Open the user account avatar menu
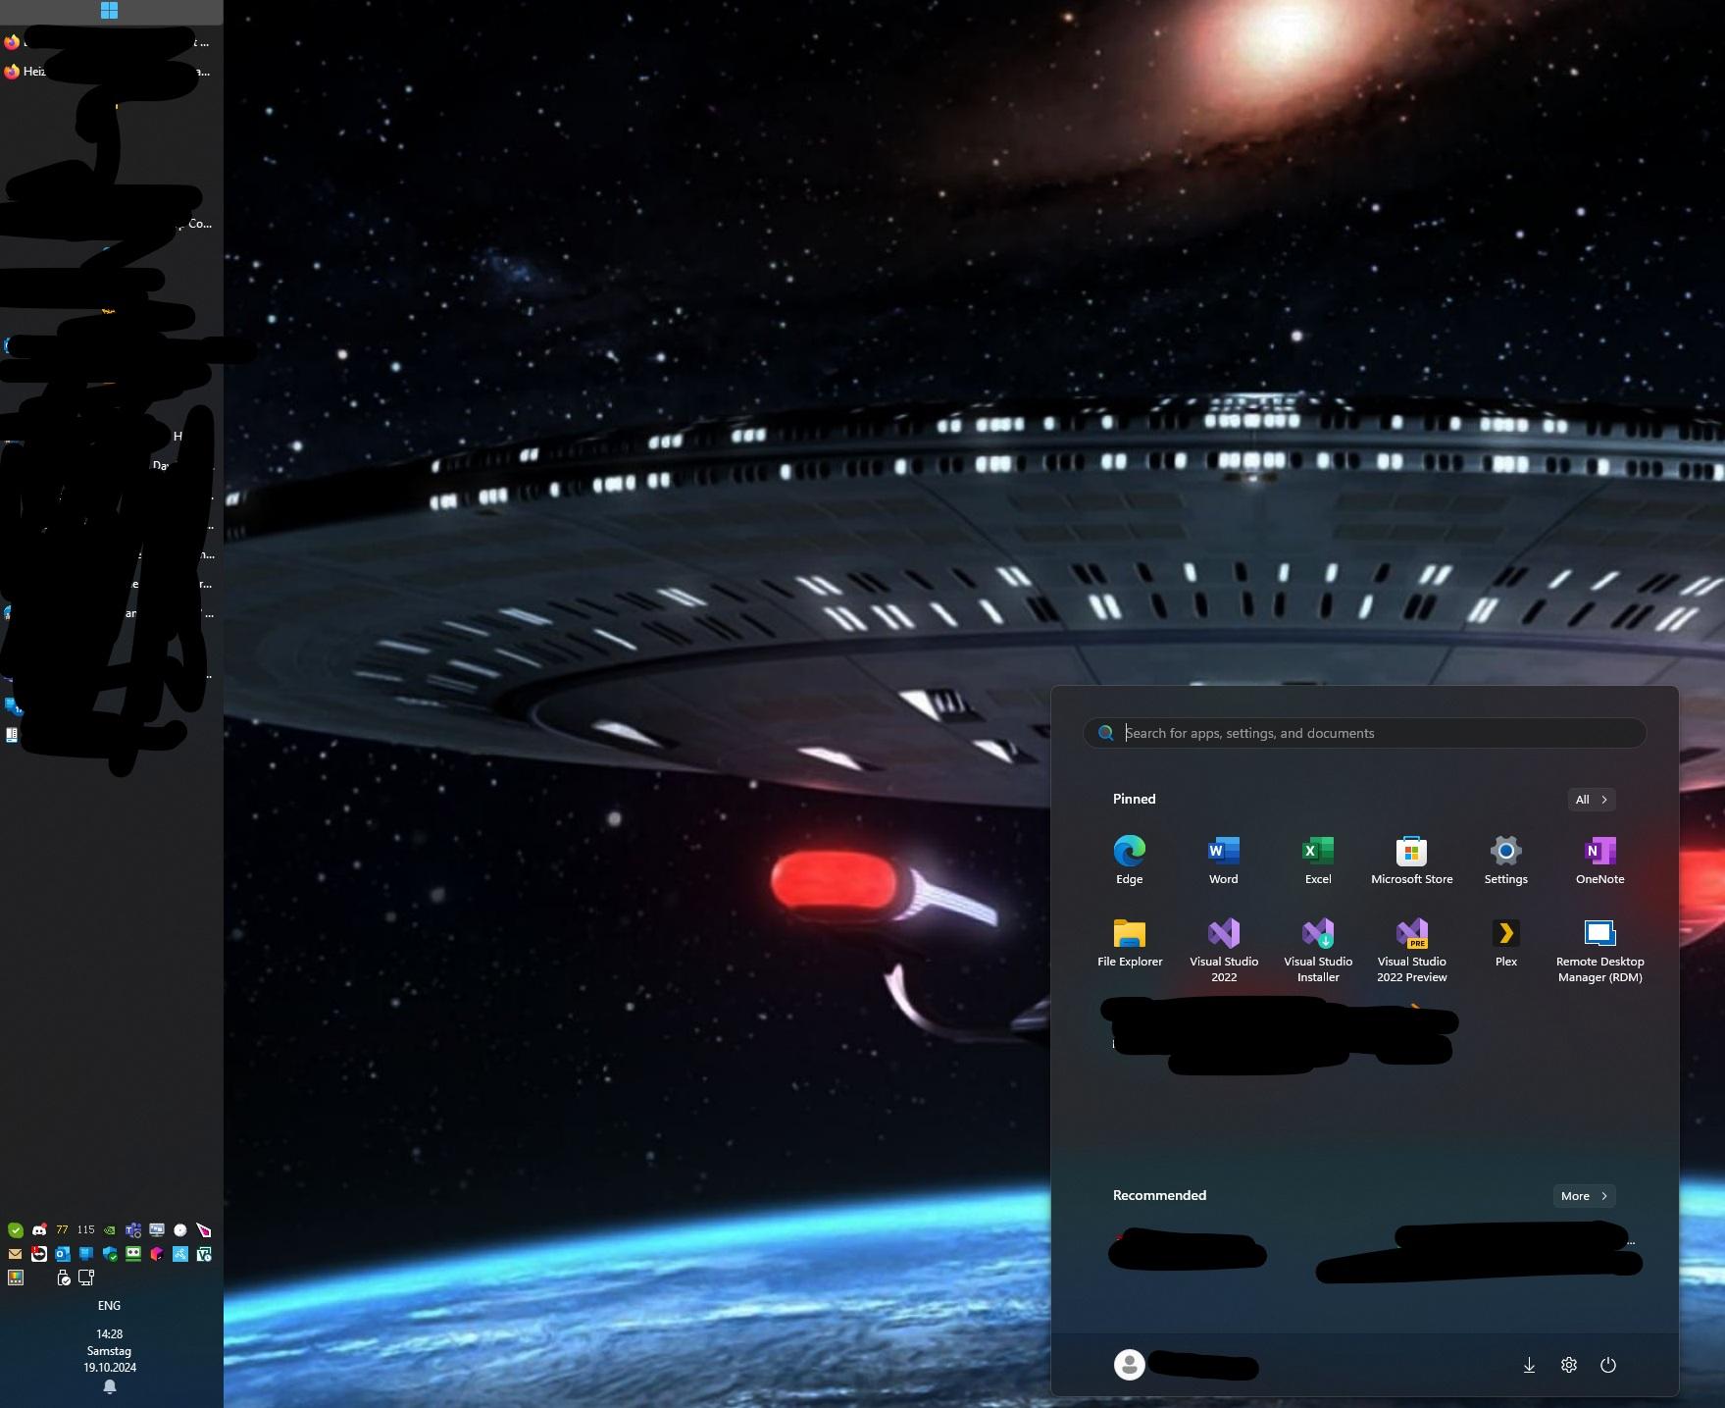 pyautogui.click(x=1129, y=1365)
